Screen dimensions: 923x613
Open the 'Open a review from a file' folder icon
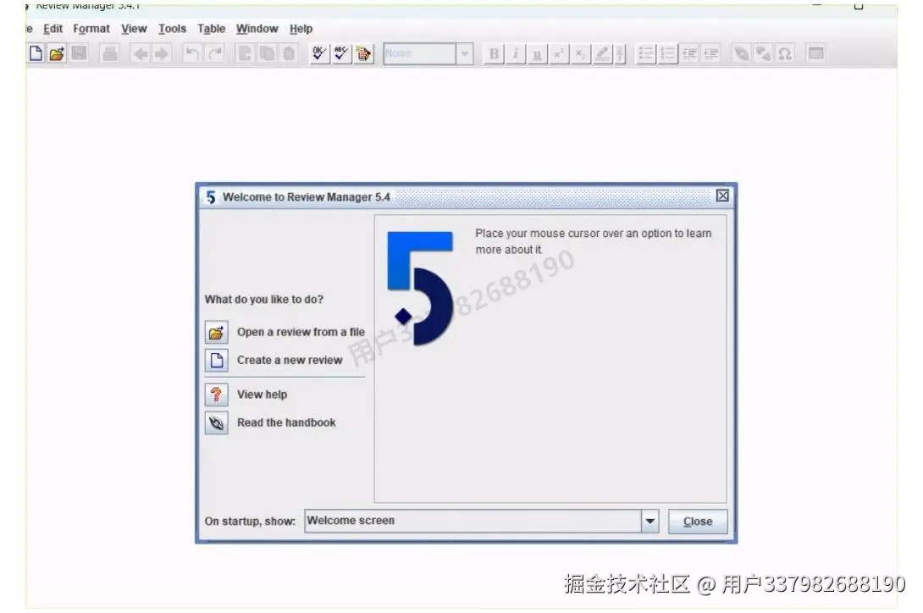pyautogui.click(x=216, y=332)
